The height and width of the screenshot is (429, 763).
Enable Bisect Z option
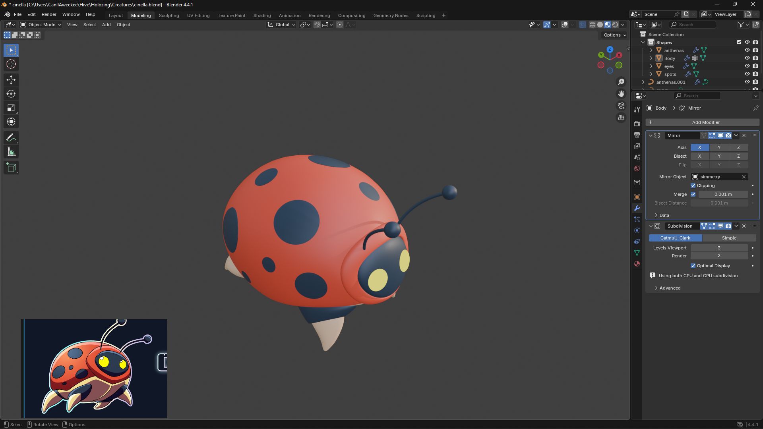pos(738,156)
